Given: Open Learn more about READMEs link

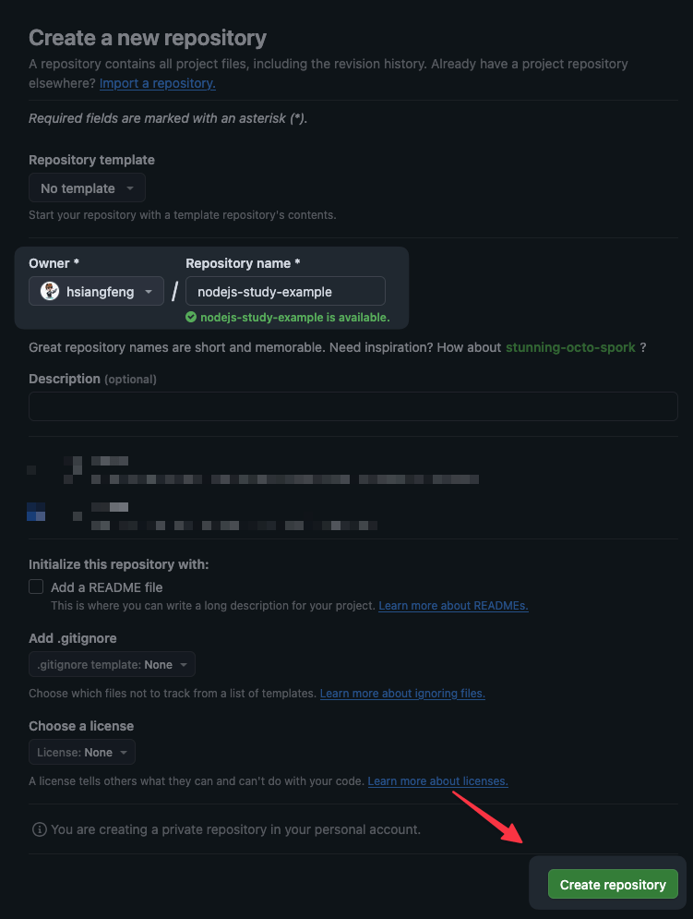Looking at the screenshot, I should [453, 606].
